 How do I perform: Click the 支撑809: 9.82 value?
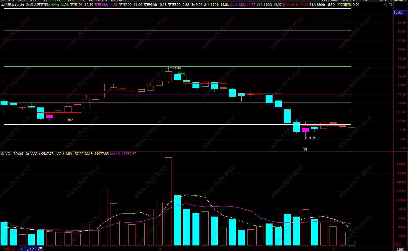click(x=178, y=5)
